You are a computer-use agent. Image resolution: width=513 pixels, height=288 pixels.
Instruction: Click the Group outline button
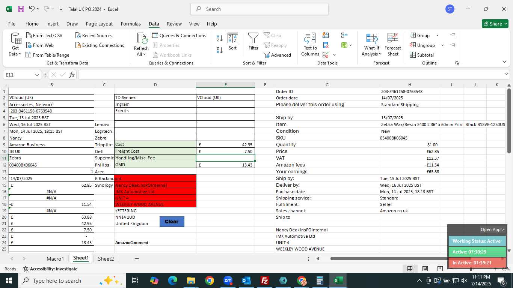[x=420, y=36]
